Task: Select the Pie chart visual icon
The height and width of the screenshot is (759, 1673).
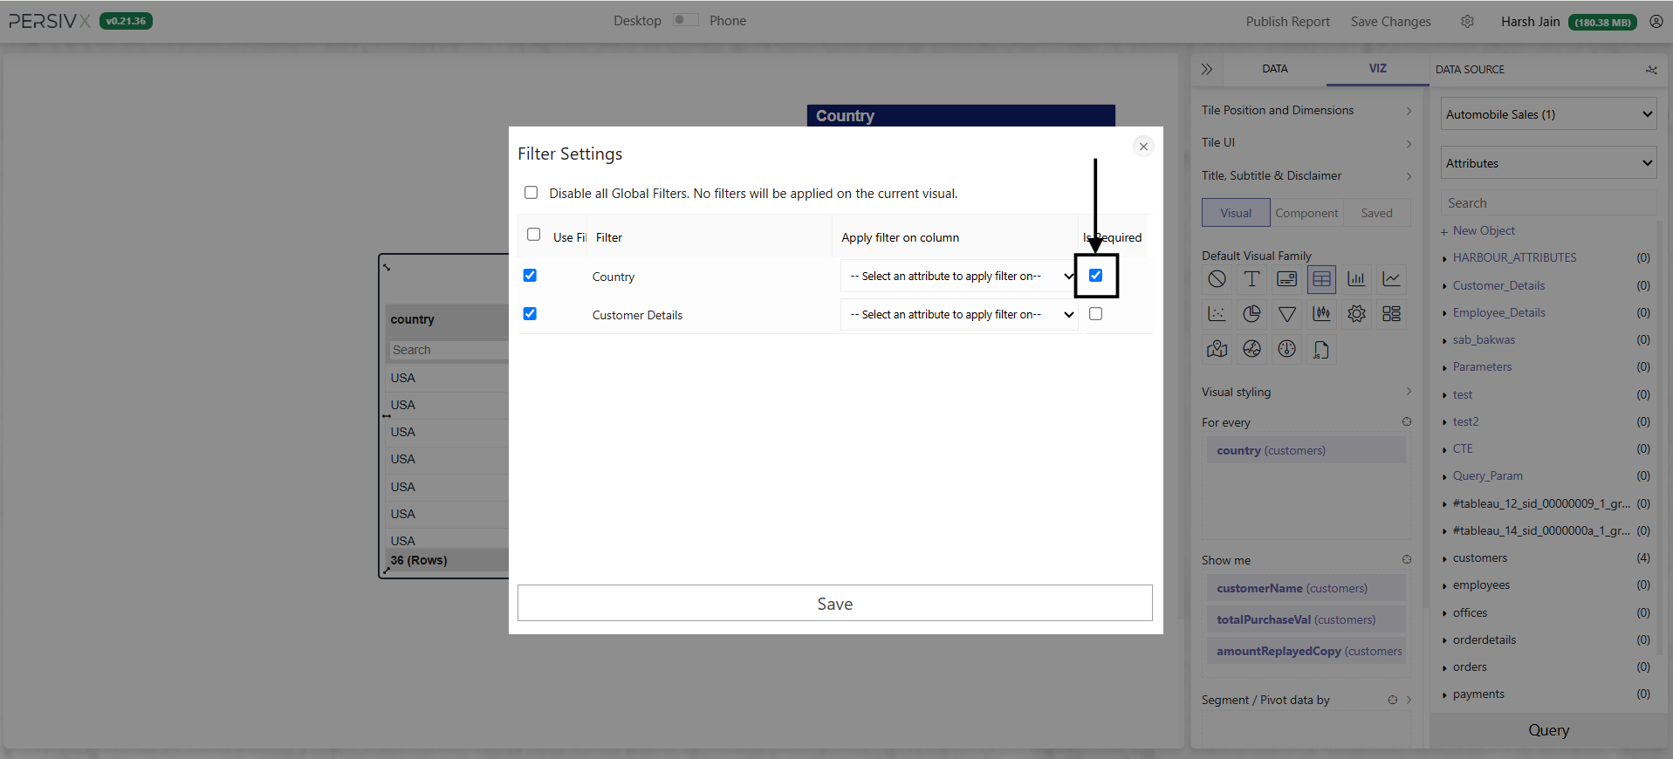Action: (1251, 314)
